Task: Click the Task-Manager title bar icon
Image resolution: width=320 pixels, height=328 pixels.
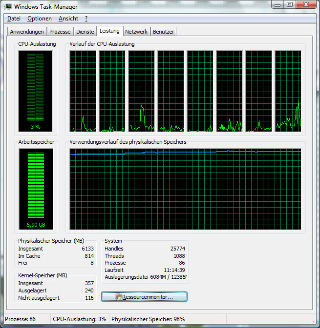Action: pos(8,7)
